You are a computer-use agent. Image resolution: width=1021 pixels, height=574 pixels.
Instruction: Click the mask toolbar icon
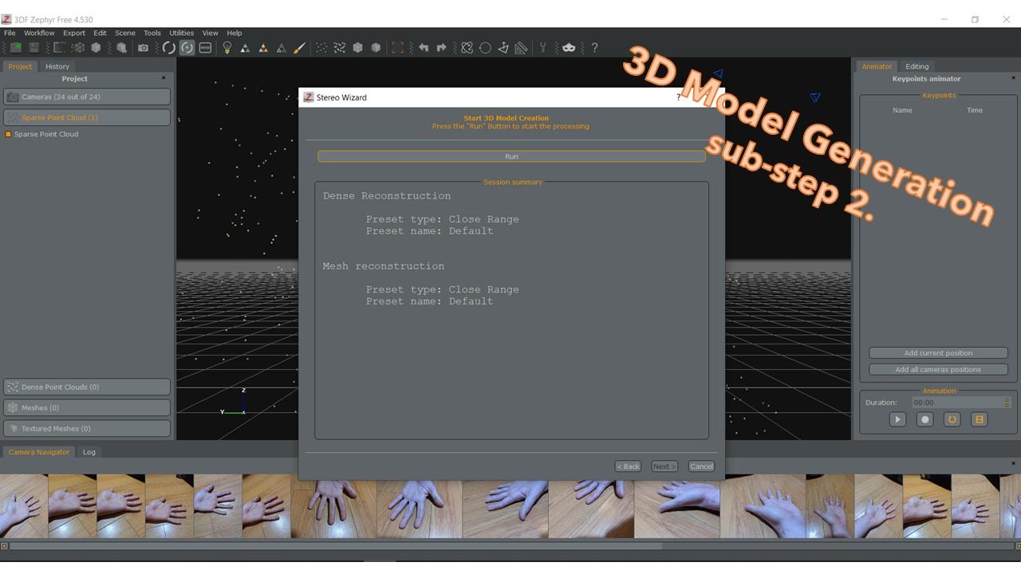(569, 48)
